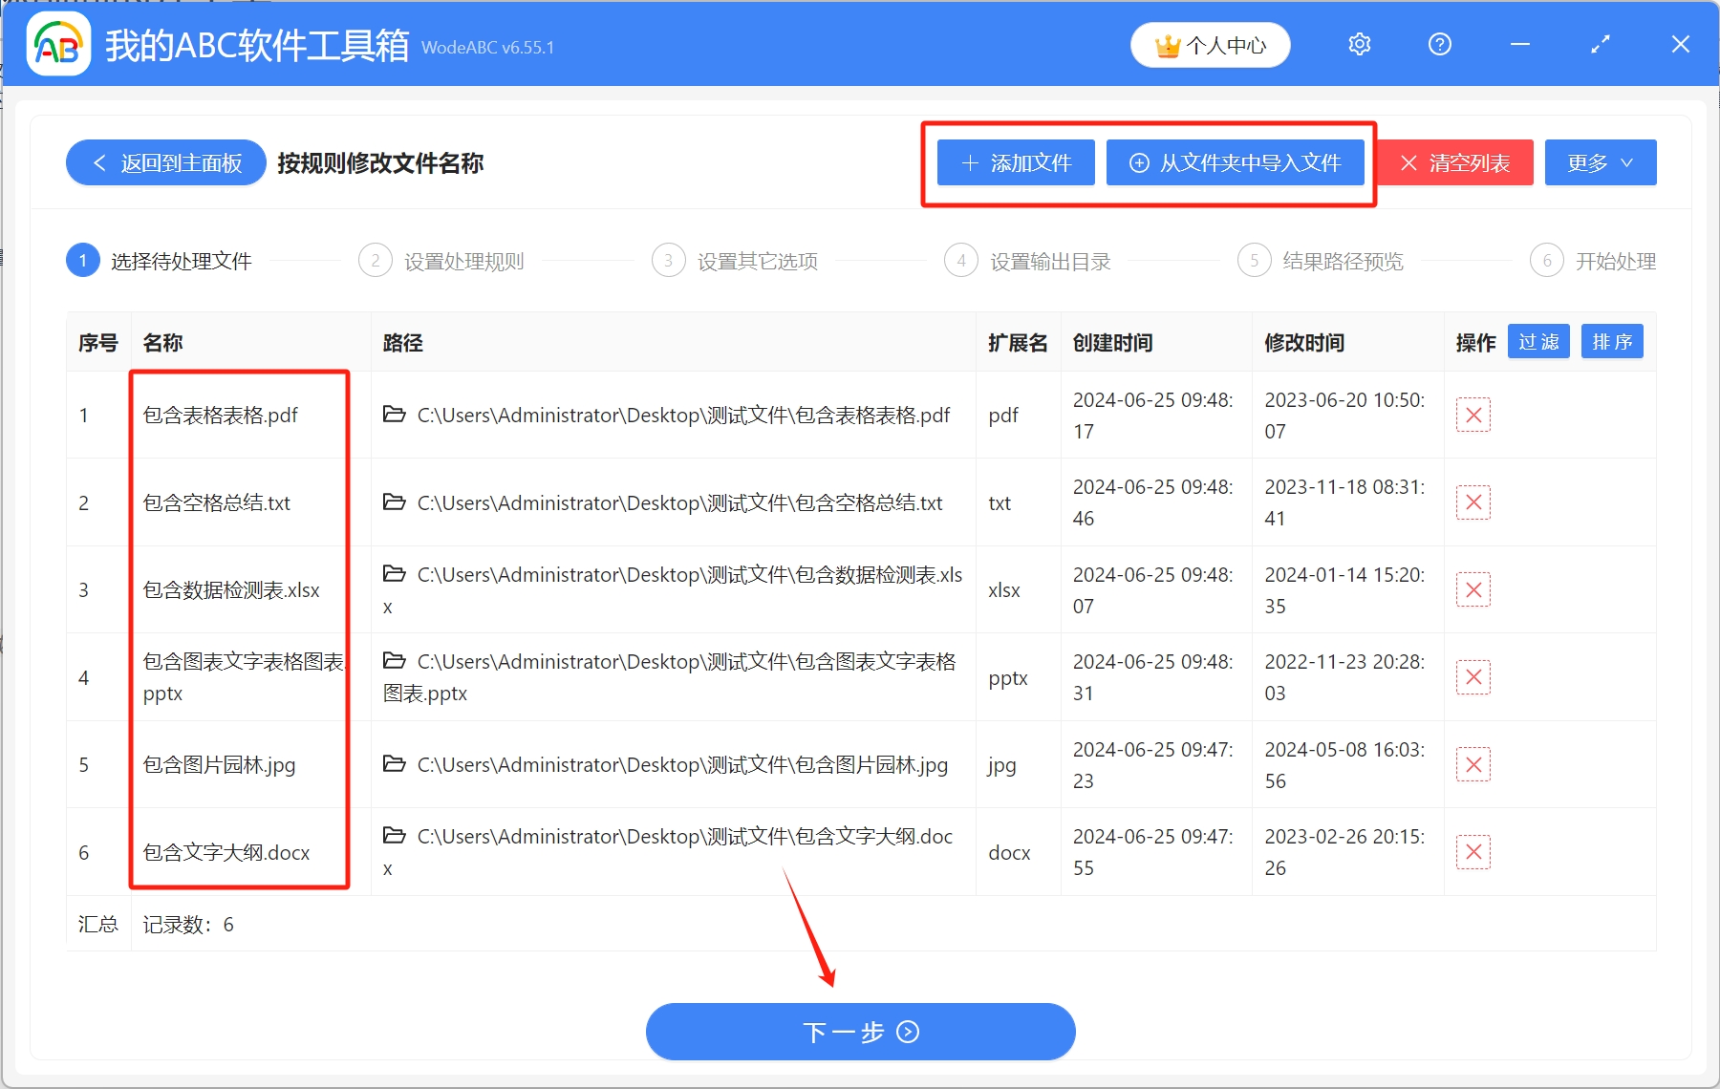1720x1089 pixels.
Task: Open the 过滤 filter option
Action: (x=1538, y=341)
